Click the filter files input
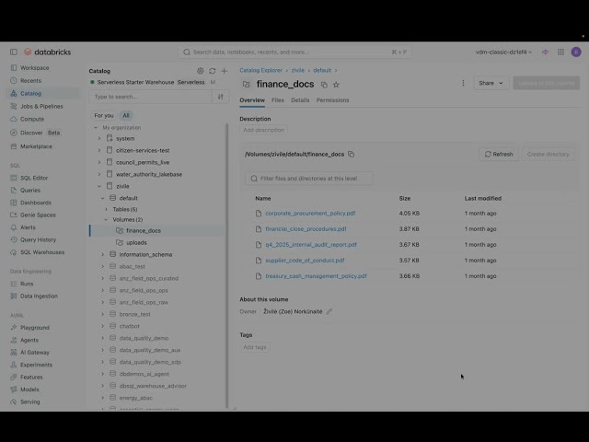Image resolution: width=589 pixels, height=442 pixels. [309, 178]
